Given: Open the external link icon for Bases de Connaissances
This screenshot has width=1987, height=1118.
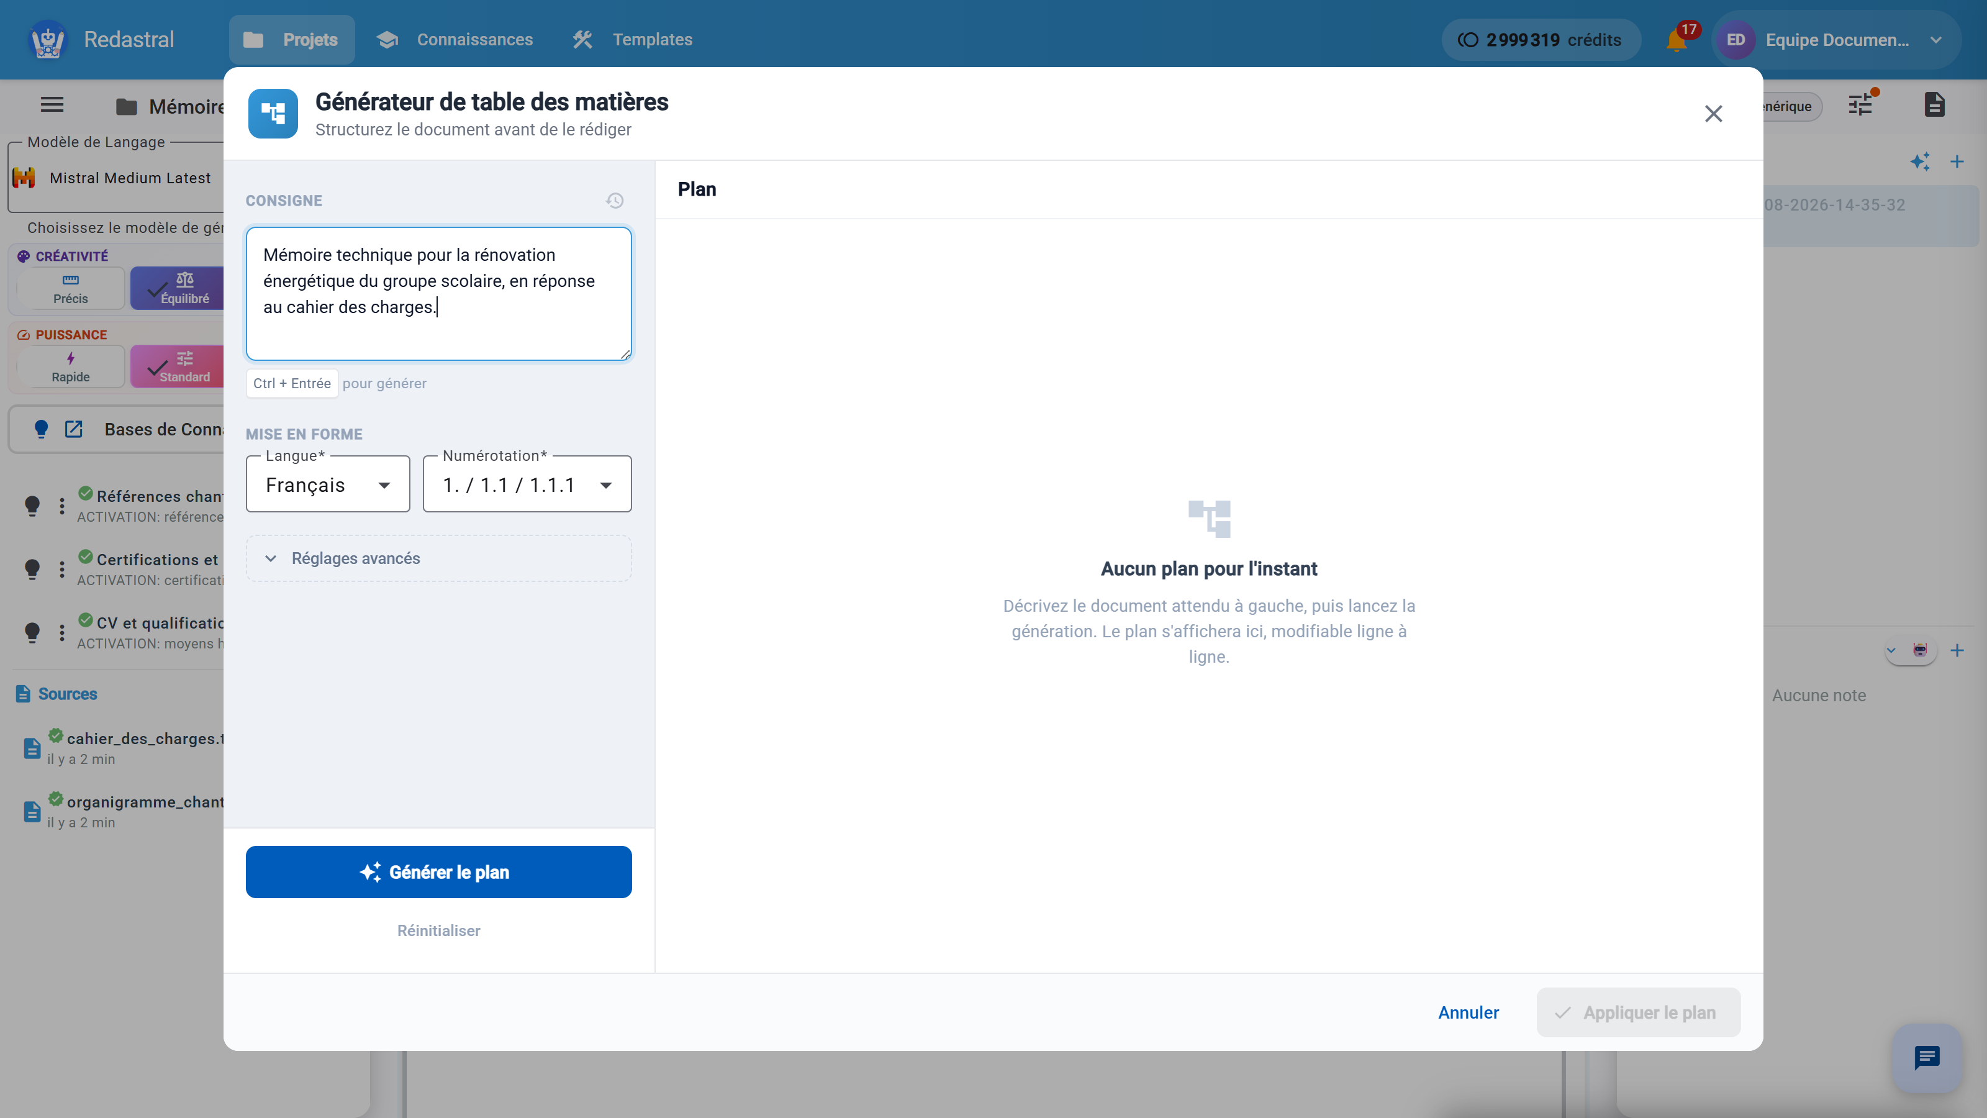Looking at the screenshot, I should (x=73, y=429).
